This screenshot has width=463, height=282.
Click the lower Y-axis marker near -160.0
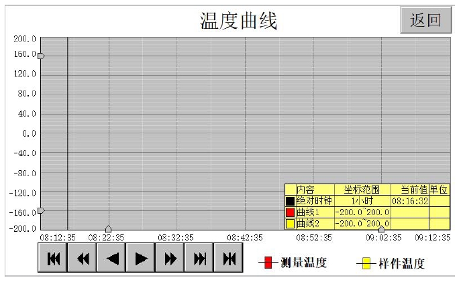point(41,210)
